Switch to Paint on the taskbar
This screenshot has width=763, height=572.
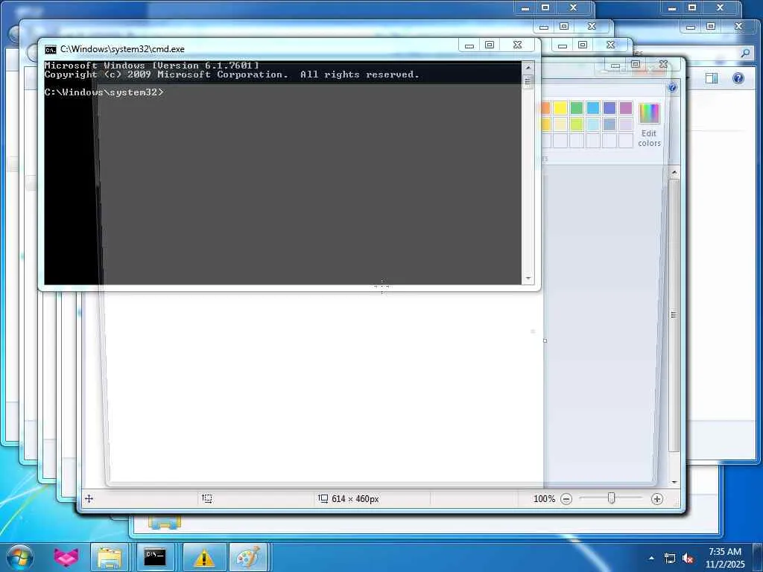pos(248,557)
